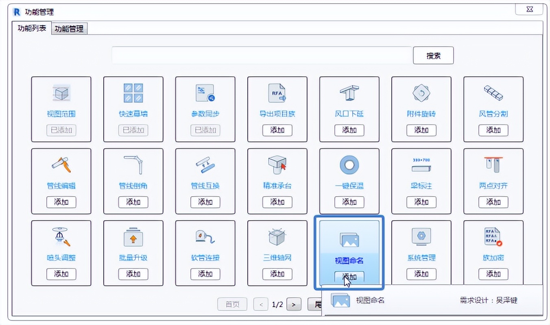Click the 族加密 icon

[x=493, y=237]
